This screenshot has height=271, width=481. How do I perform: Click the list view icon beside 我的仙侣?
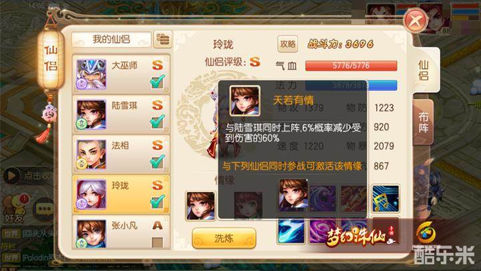(x=163, y=39)
